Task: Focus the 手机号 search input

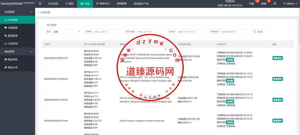Action: [x=192, y=32]
